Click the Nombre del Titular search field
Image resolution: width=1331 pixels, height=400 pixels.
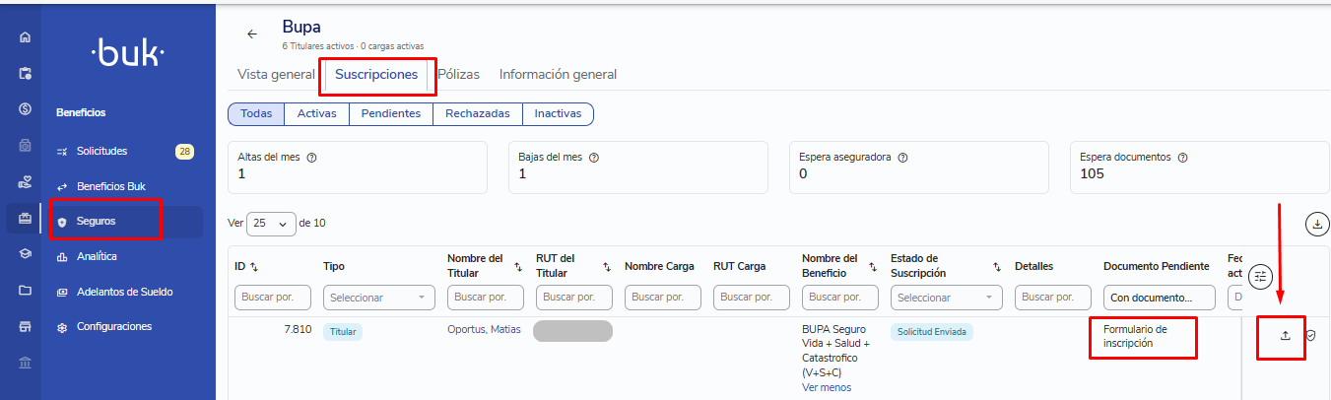tap(486, 297)
